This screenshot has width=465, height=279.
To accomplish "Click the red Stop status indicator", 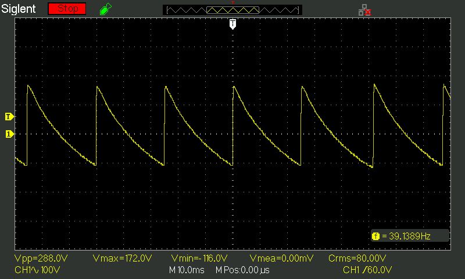I will click(x=67, y=9).
